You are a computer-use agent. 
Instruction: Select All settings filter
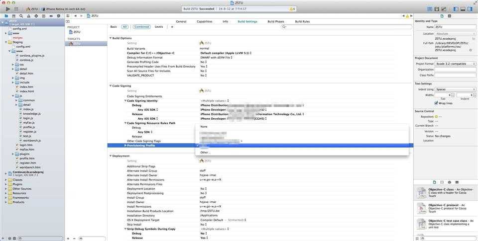(x=124, y=27)
